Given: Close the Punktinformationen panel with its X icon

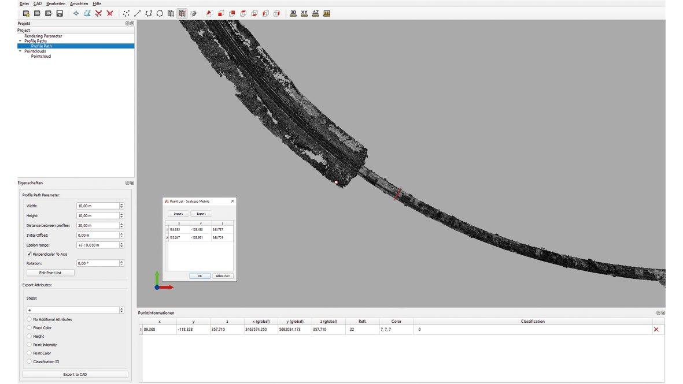Looking at the screenshot, I should pyautogui.click(x=663, y=312).
